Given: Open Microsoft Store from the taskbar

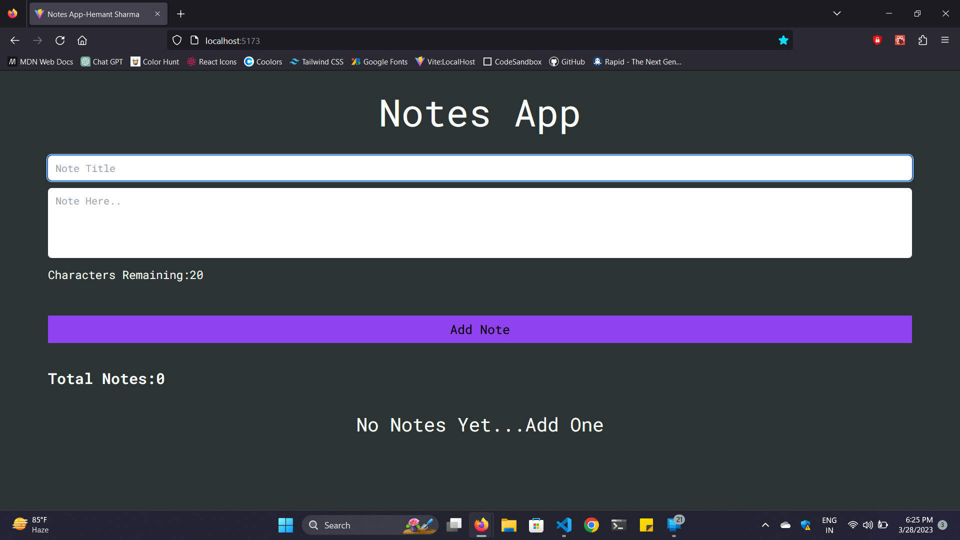Looking at the screenshot, I should pos(536,525).
